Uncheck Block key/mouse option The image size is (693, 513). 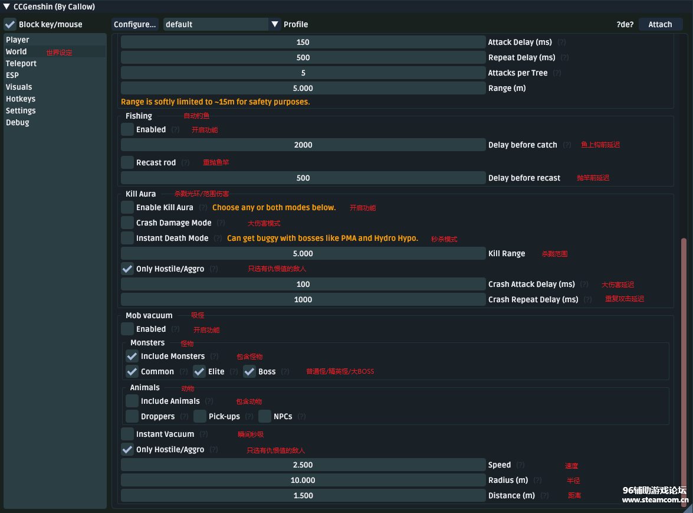click(10, 25)
